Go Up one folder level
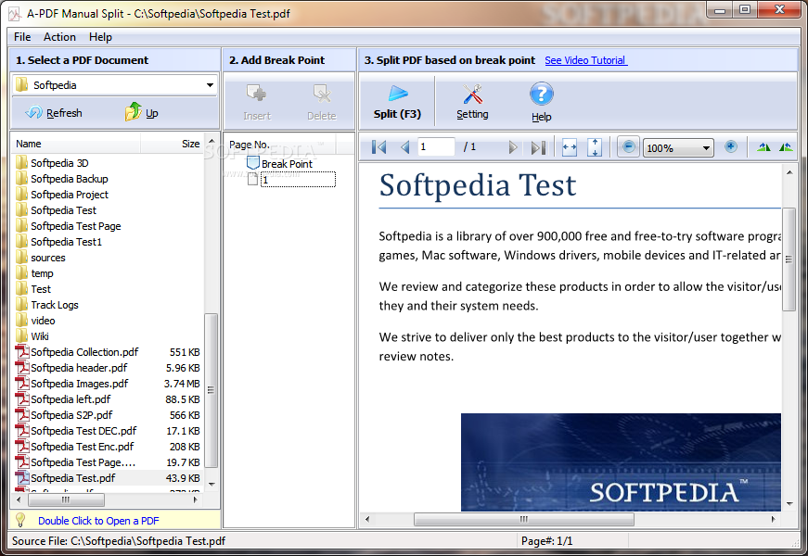808x556 pixels. (x=141, y=112)
